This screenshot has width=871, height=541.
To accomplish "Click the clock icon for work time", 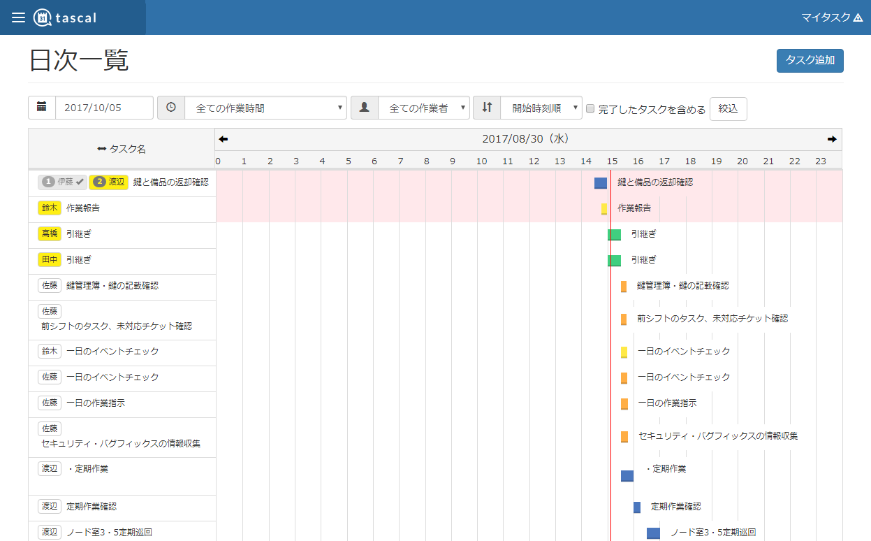I will [171, 108].
